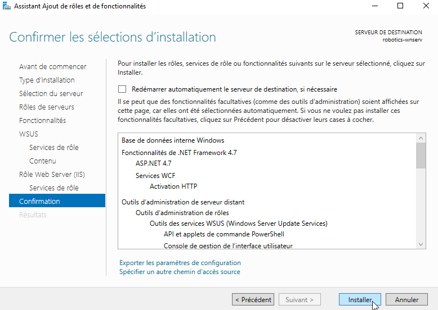
Task: Open the Avant de commencer step
Action: click(53, 67)
